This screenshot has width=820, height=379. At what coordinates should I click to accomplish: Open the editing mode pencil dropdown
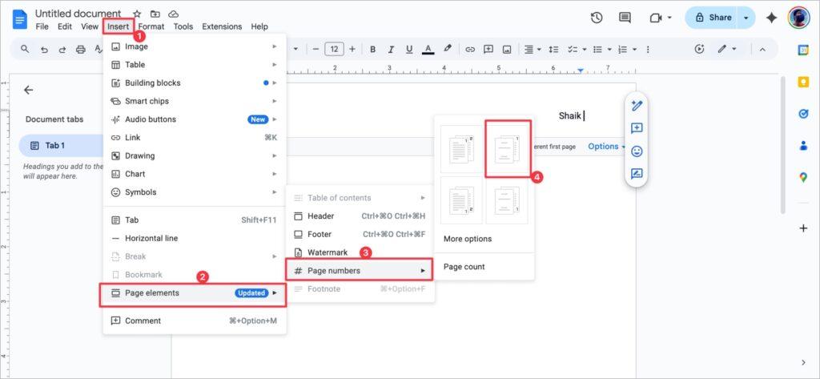pos(727,49)
